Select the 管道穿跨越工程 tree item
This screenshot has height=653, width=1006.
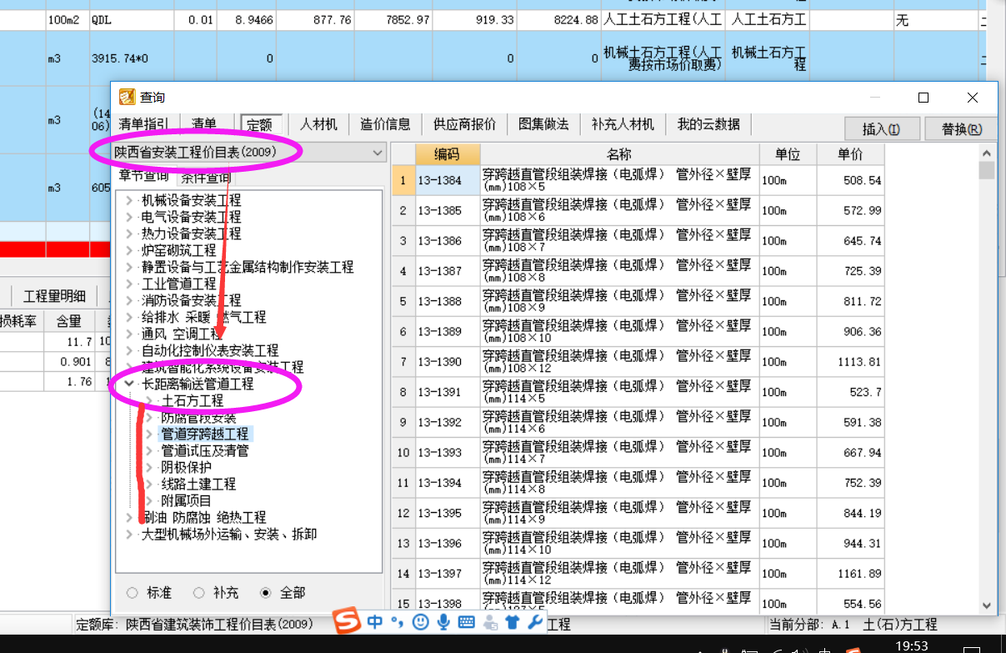point(205,434)
